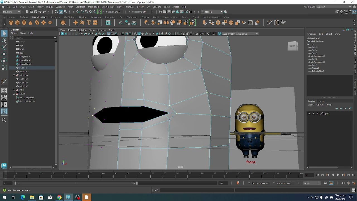The image size is (357, 201).
Task: Toggle layer1 visibility V box
Action: [x=309, y=114]
